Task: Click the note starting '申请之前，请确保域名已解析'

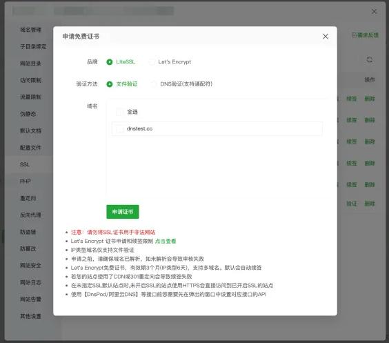Action: click(137, 259)
